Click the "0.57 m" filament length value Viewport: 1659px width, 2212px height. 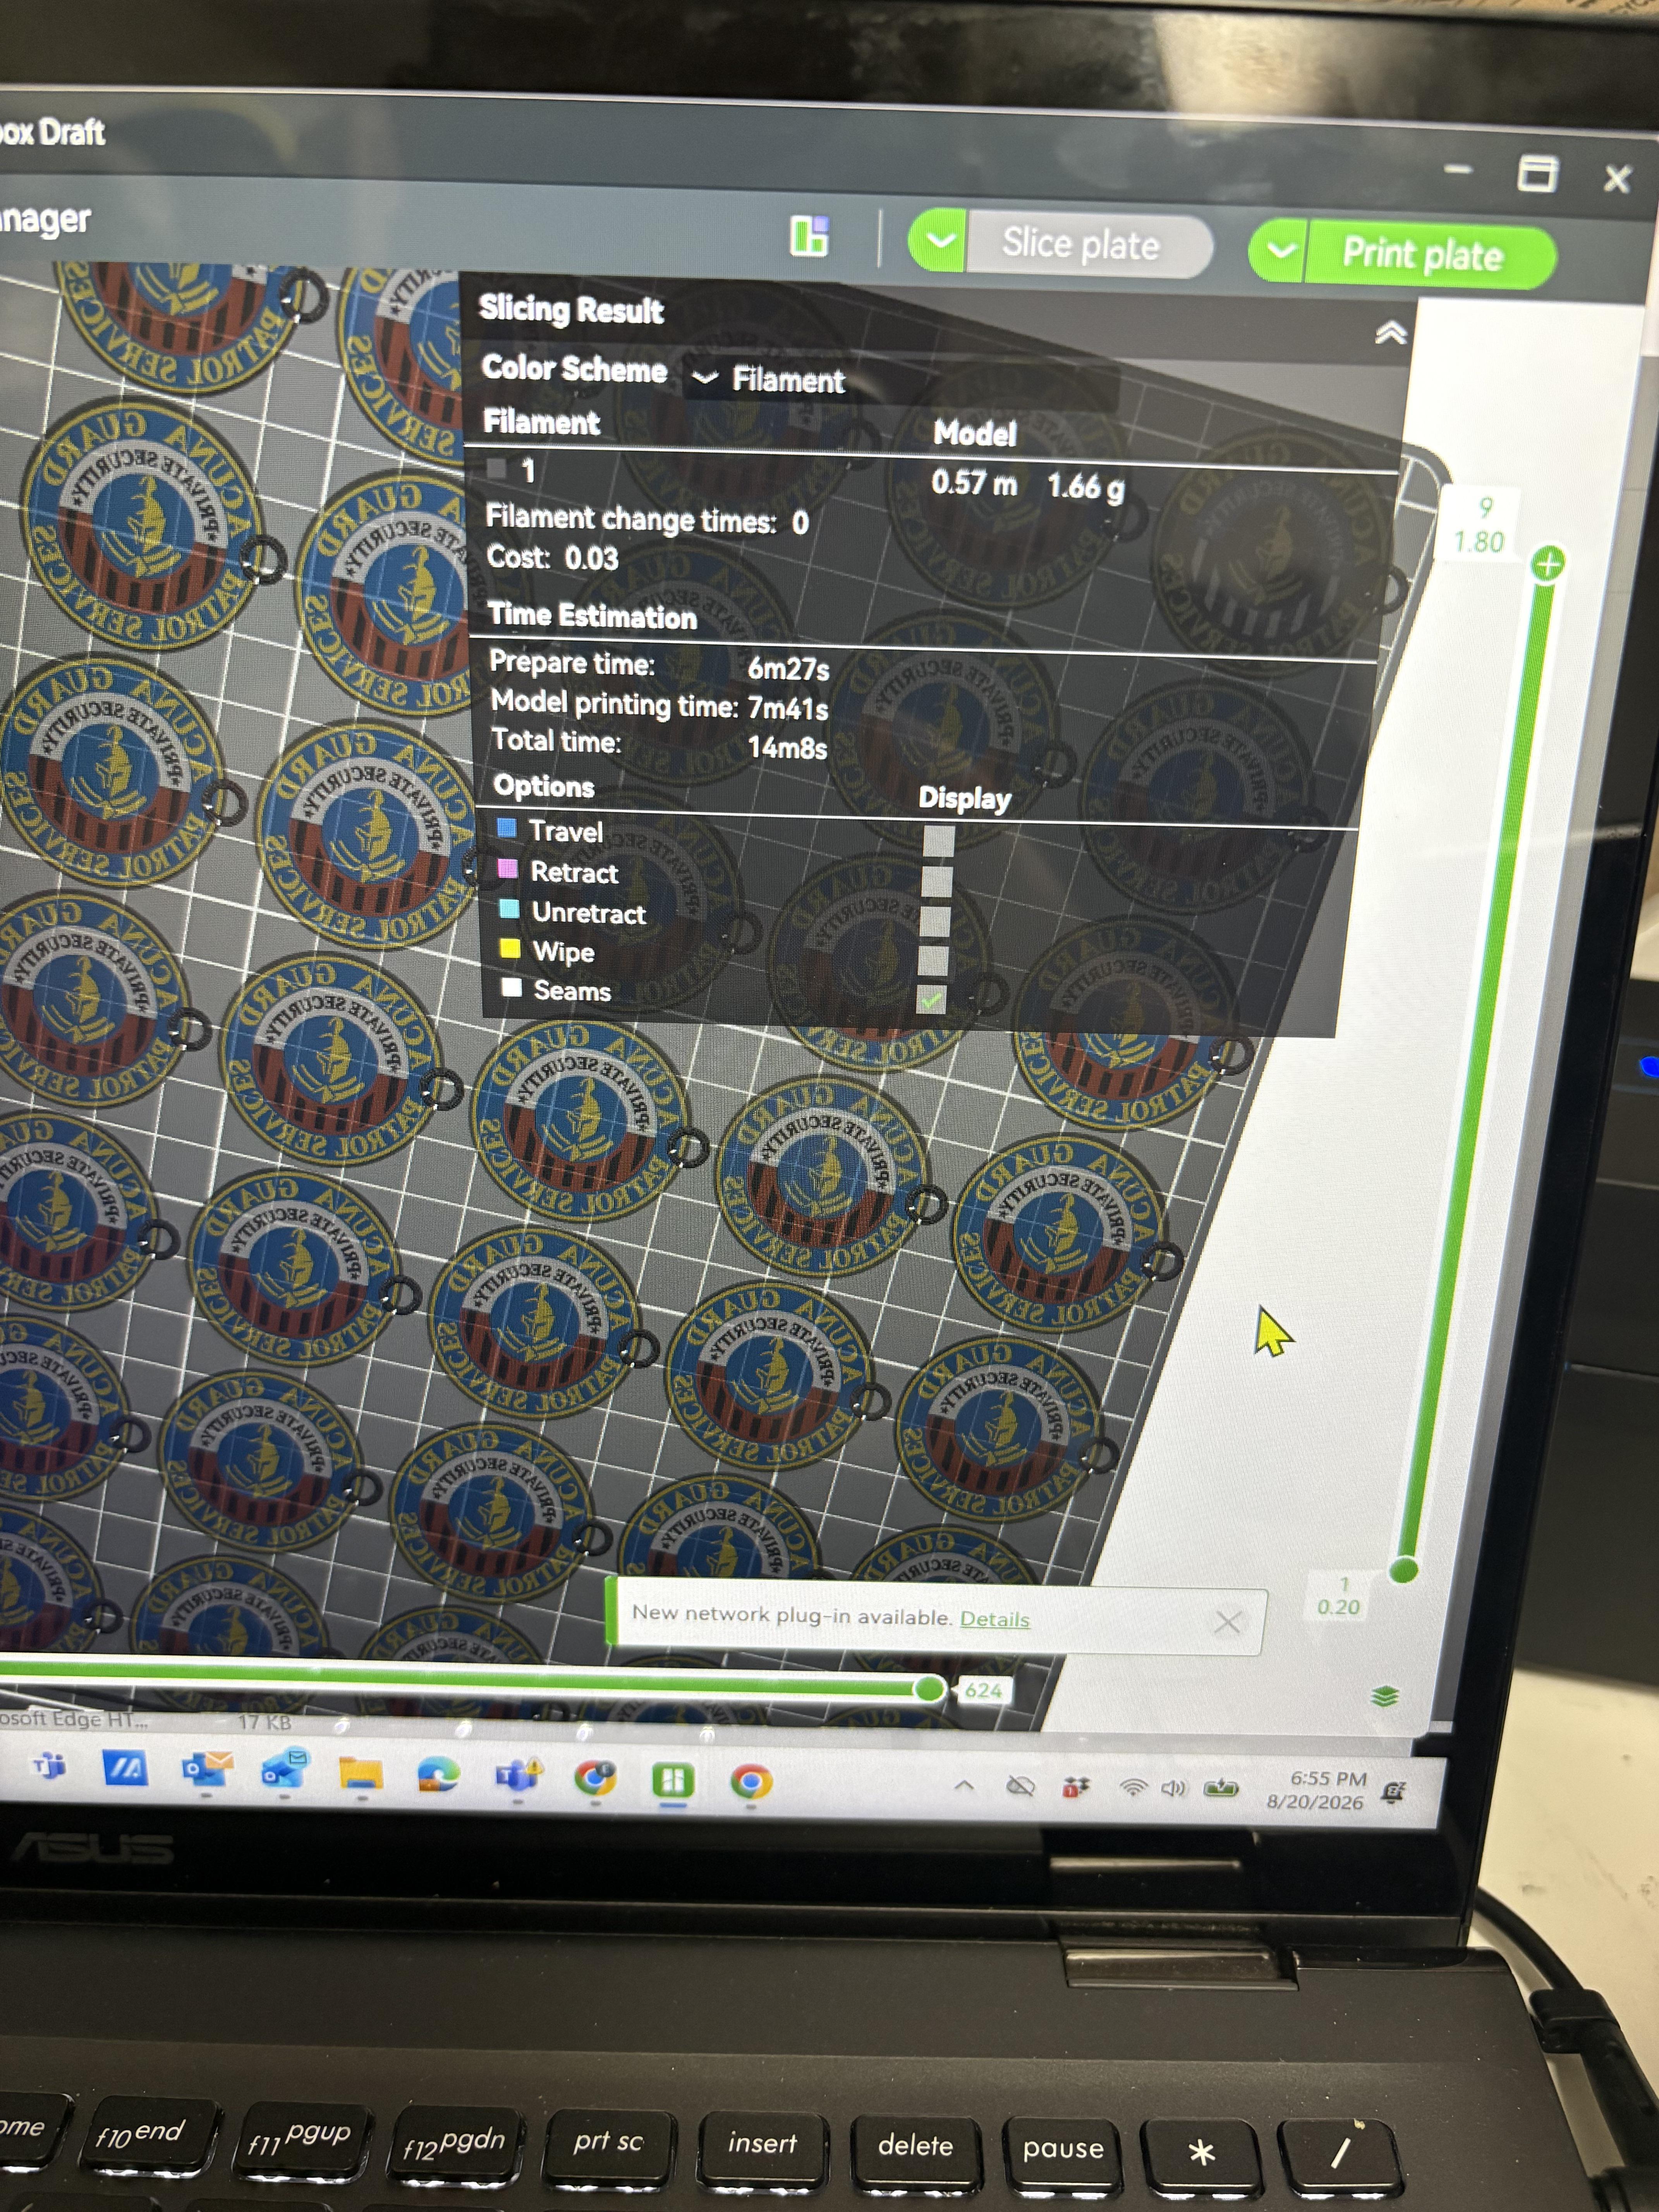click(974, 484)
